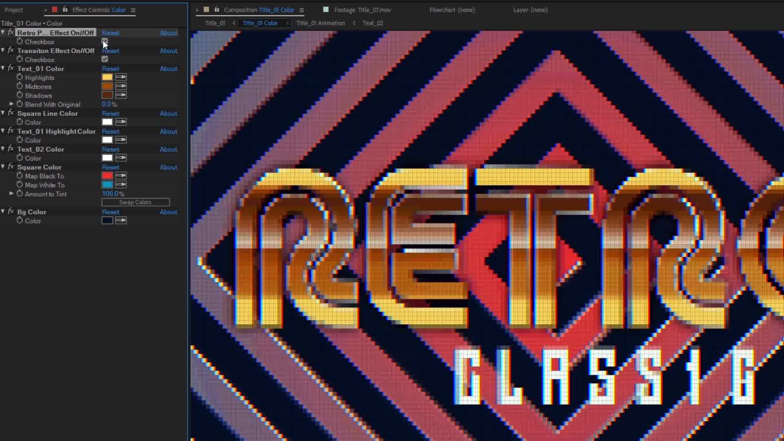Pick Shadows color with its eyedropper
Image resolution: width=784 pixels, height=441 pixels.
click(x=121, y=95)
